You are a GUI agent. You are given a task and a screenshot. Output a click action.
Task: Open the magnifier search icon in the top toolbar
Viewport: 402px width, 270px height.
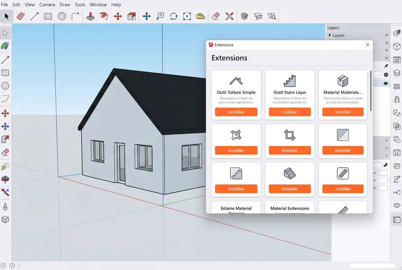272,16
